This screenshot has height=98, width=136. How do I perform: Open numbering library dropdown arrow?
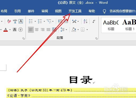pos(44,21)
